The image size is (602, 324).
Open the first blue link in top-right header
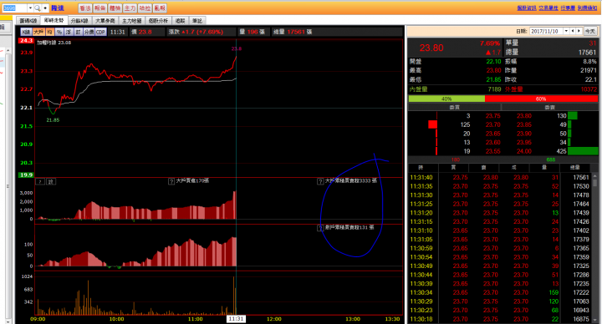coord(527,8)
